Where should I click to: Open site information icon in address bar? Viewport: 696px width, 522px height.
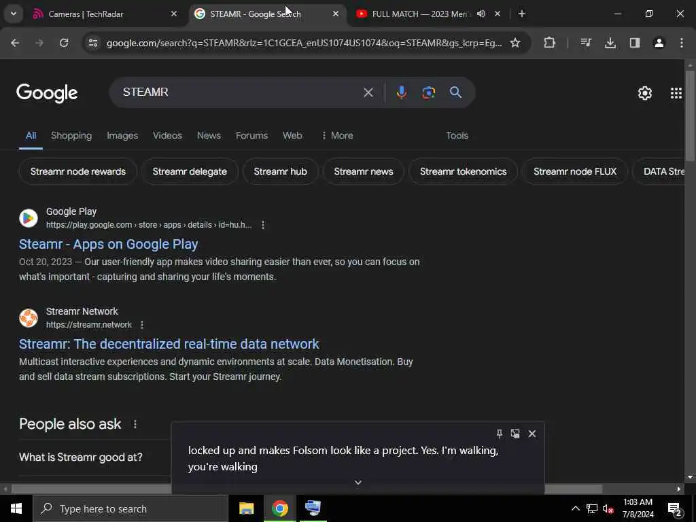coord(92,43)
